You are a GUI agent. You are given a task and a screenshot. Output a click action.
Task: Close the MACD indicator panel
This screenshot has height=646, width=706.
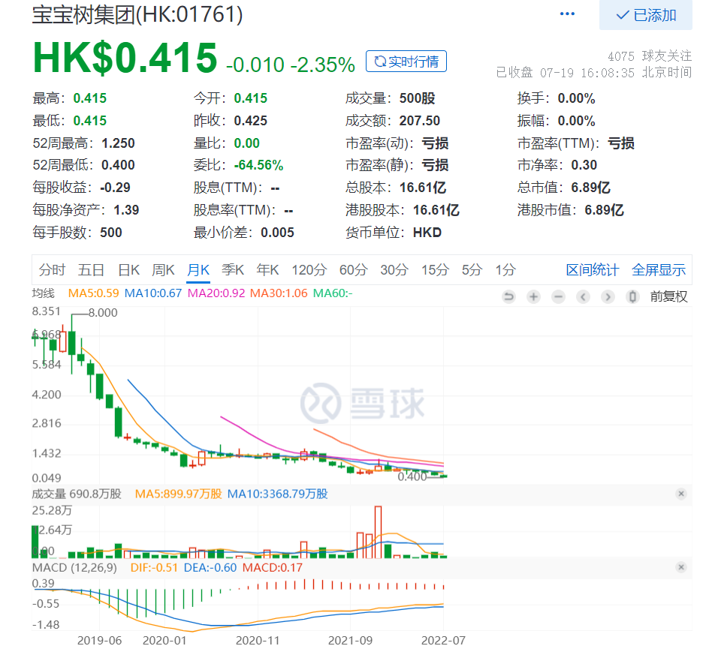click(680, 567)
